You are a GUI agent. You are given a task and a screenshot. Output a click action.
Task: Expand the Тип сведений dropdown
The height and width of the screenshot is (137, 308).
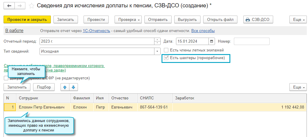157,51
